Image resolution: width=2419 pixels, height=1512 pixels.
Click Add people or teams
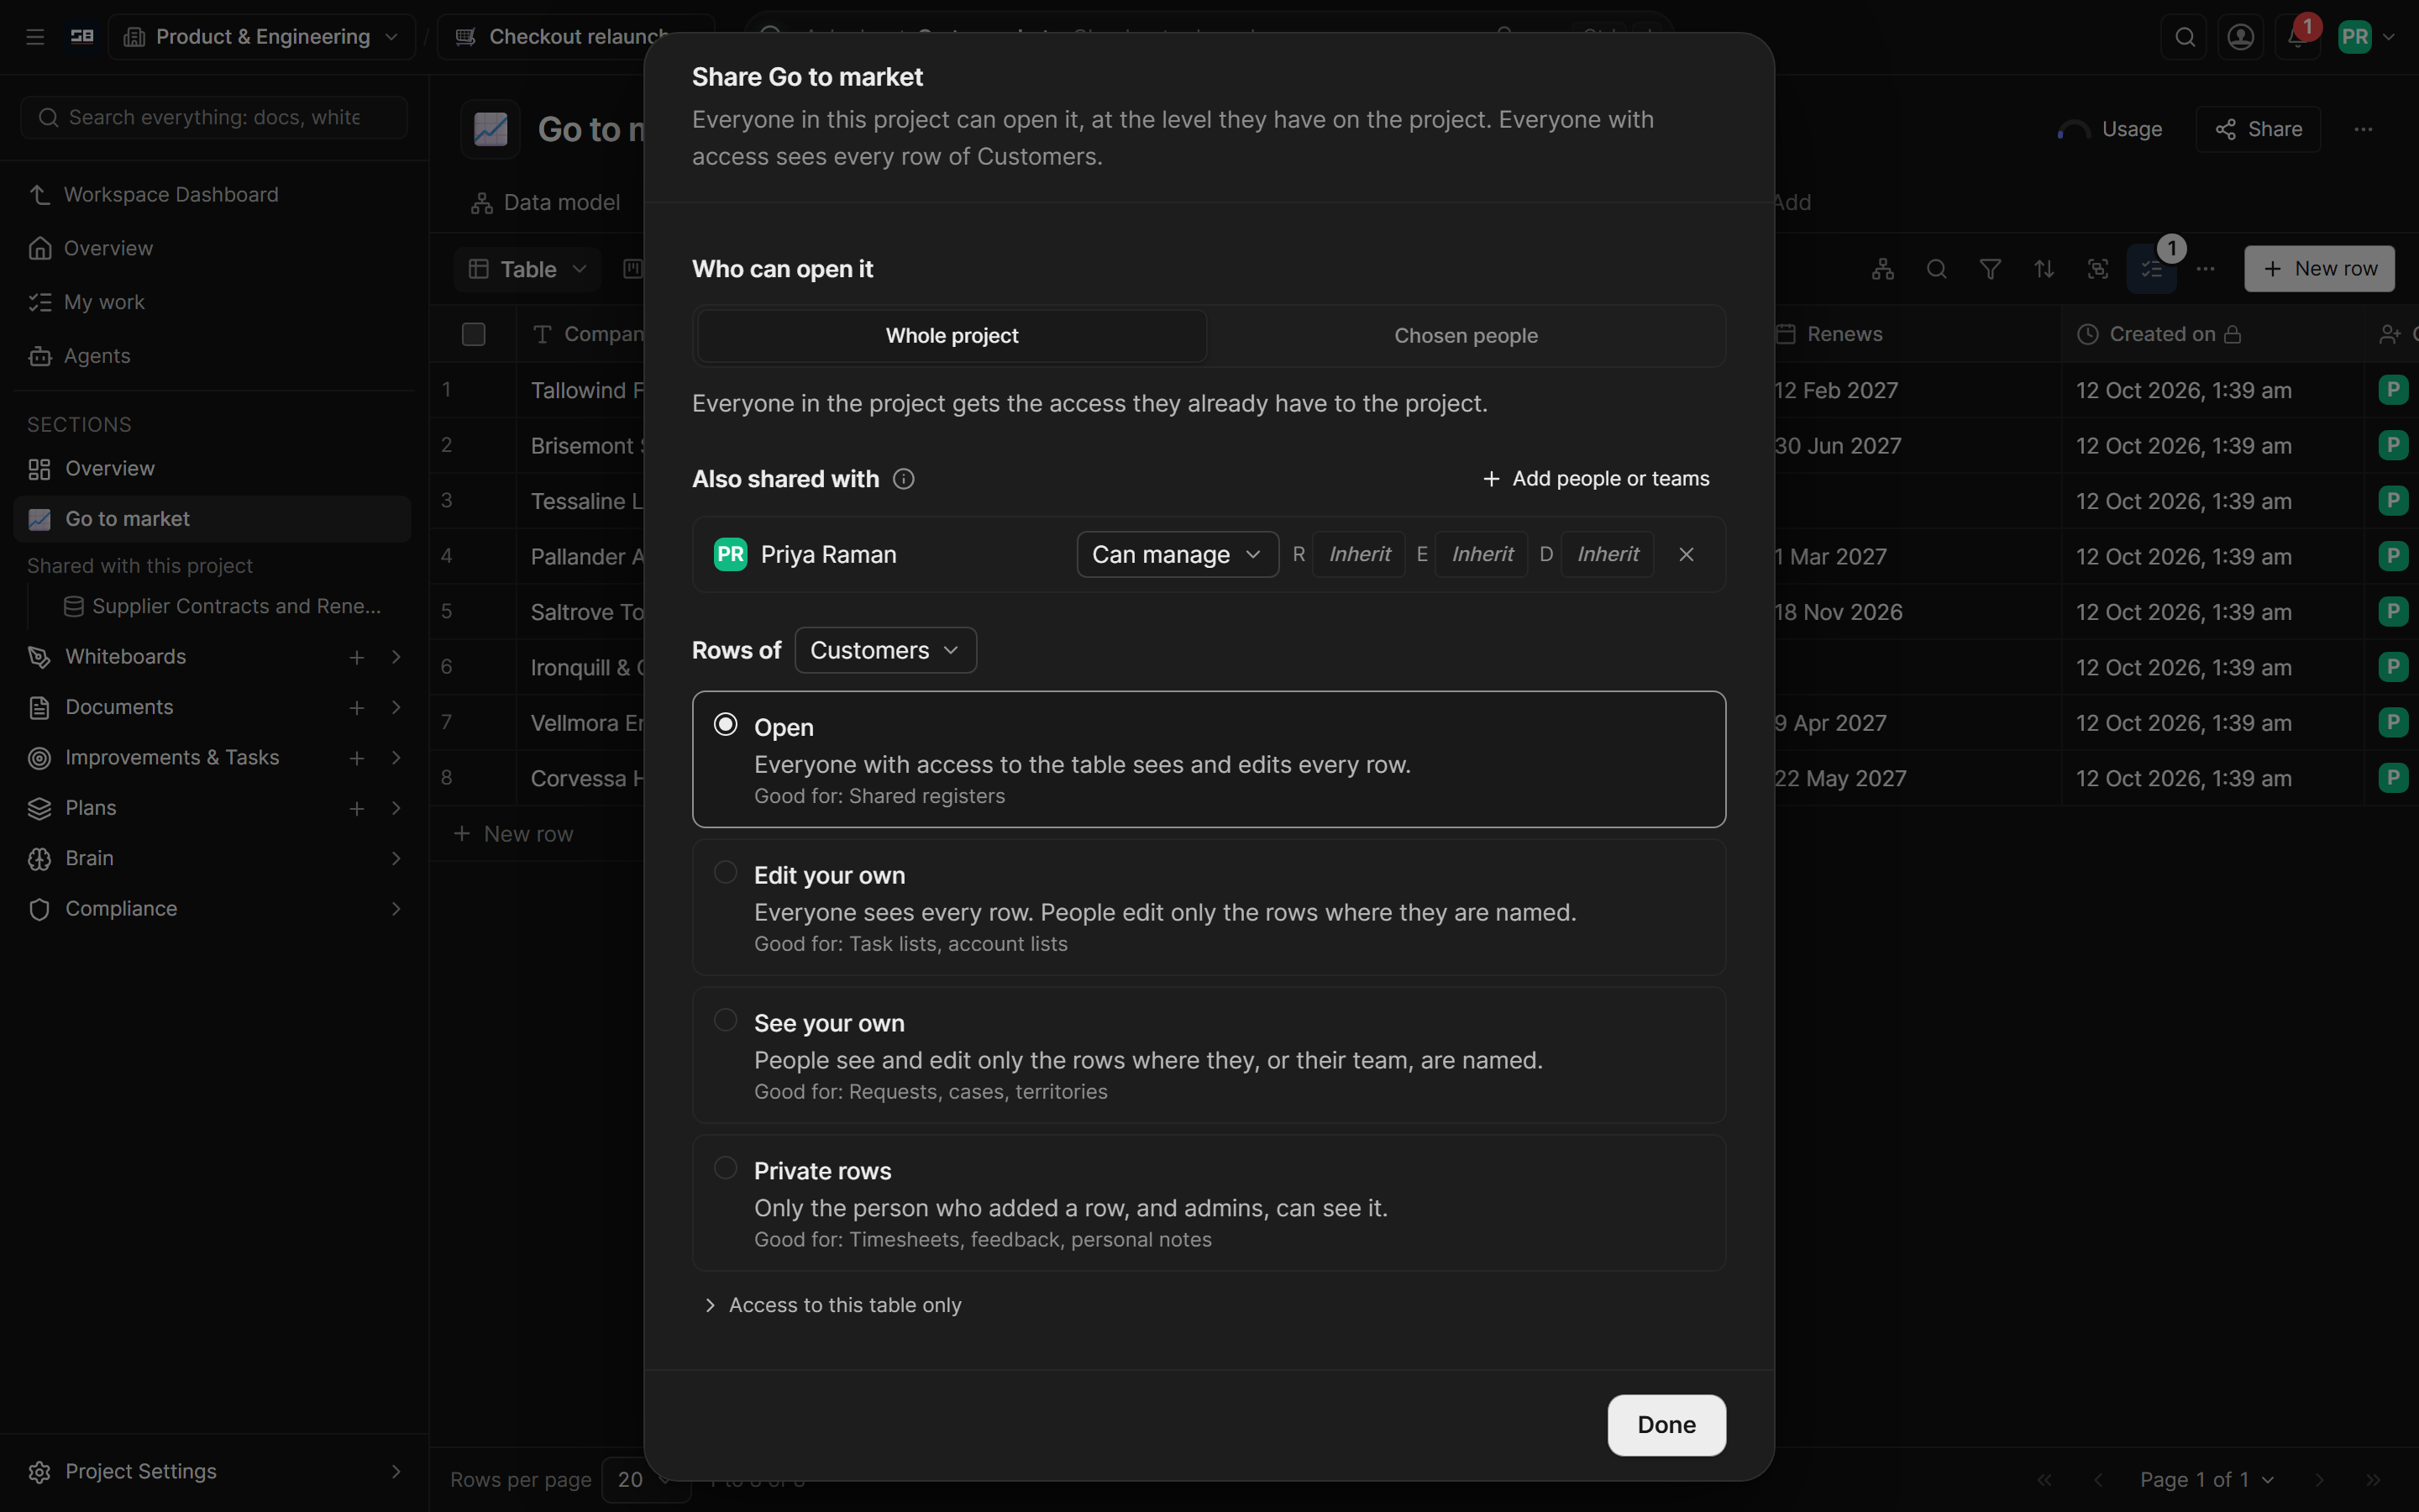tap(1597, 479)
